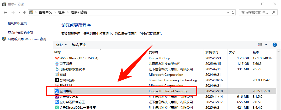Click the 卸载/更改 button

click(x=79, y=45)
